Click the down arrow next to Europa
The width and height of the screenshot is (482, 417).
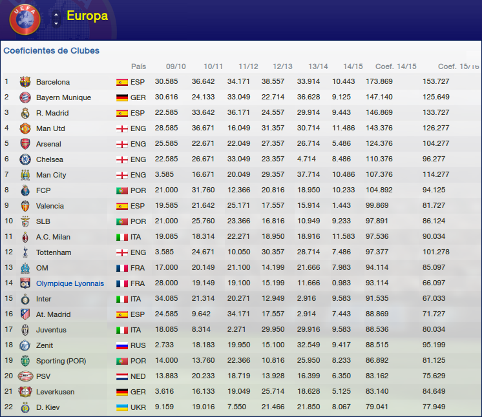(56, 23)
